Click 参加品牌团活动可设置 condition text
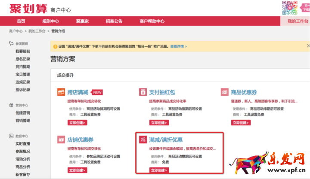The image size is (310, 179). point(103,156)
